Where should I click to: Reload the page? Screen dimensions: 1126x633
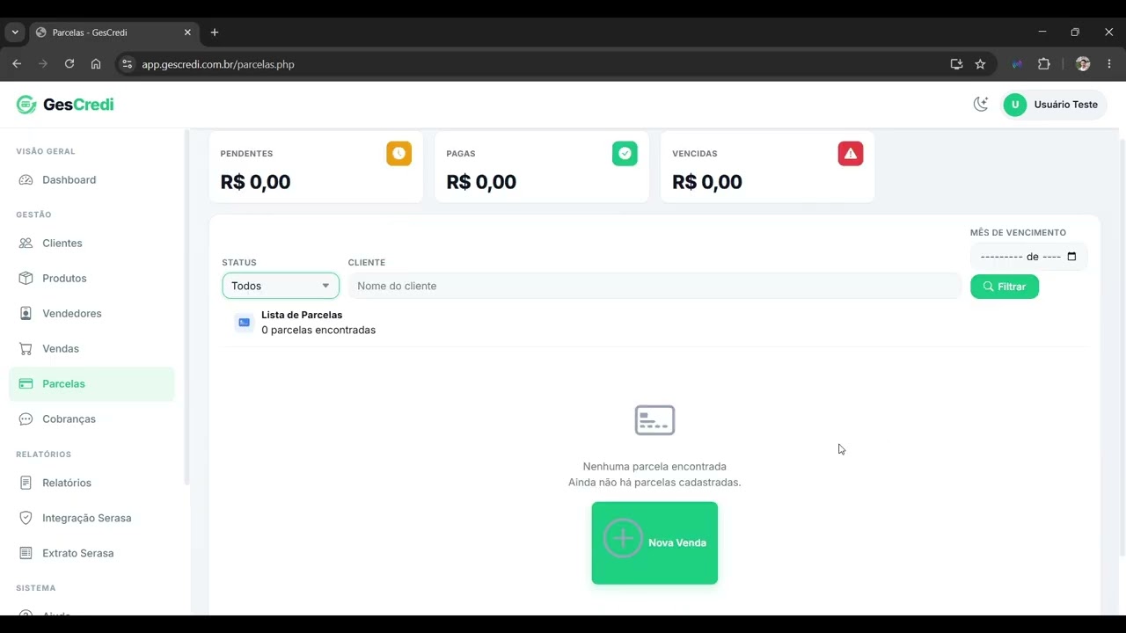(x=69, y=64)
